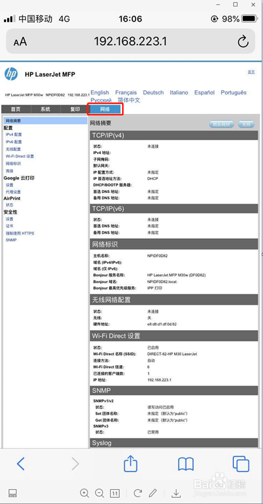This screenshot has height=504, width=263.
Task: Switch language to 简体中文
Action: 129,100
